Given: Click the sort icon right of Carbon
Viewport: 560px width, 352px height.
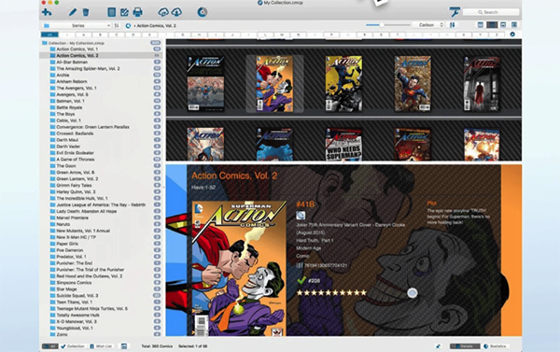Looking at the screenshot, I should click(x=452, y=25).
